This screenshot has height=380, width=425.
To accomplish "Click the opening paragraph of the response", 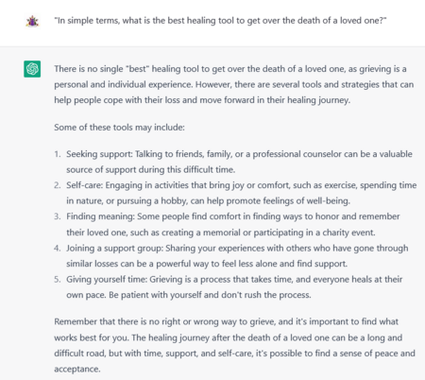I will click(233, 84).
